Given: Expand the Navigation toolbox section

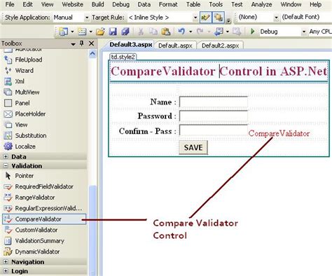Looking at the screenshot, I should click(6, 262).
